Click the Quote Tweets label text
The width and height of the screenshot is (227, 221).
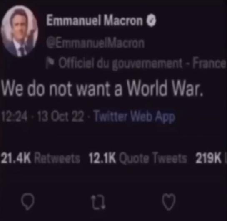coord(153,158)
